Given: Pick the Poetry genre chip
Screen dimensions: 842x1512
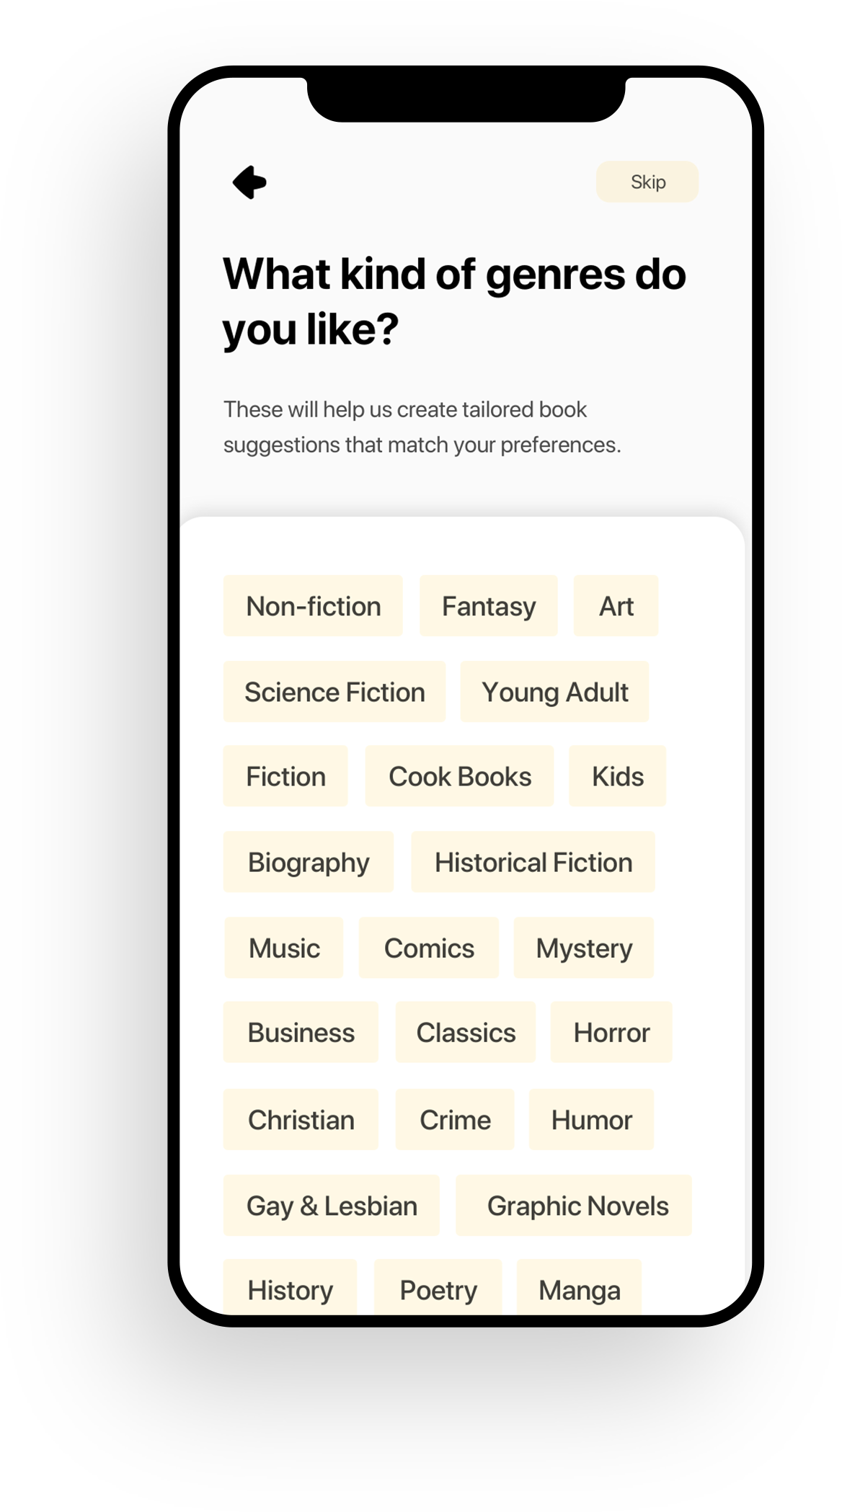Looking at the screenshot, I should click(438, 1289).
